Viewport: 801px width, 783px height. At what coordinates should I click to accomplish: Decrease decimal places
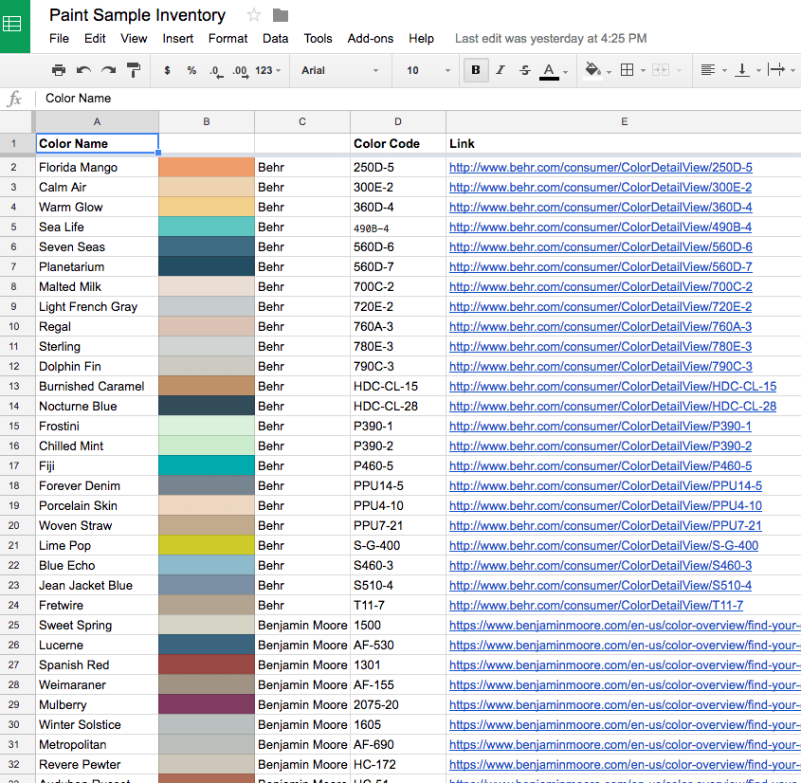coord(216,71)
